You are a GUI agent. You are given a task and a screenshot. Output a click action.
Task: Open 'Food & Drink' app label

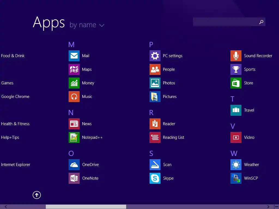(13, 56)
